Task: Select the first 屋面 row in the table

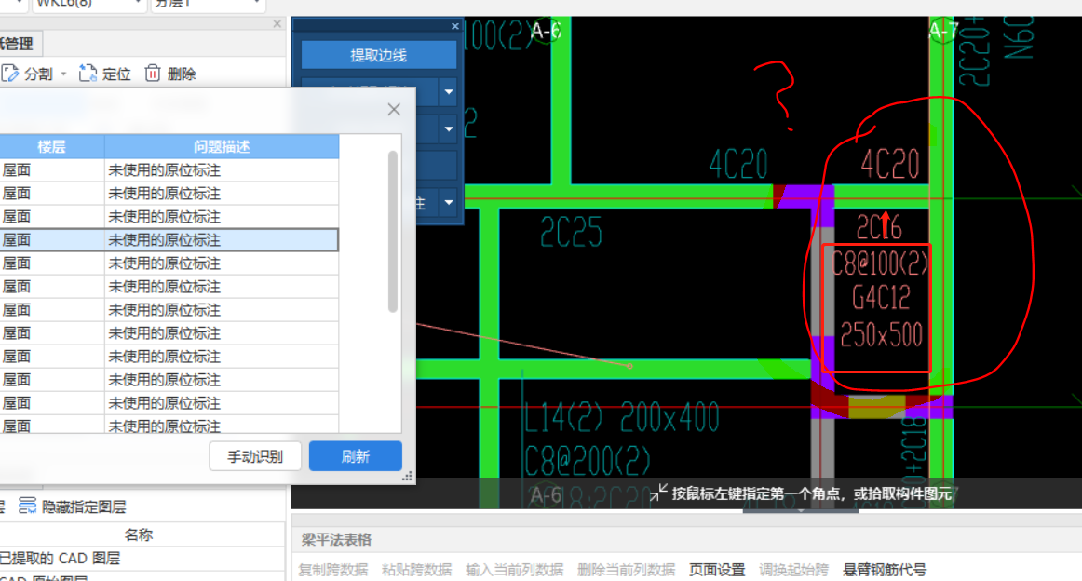Action: click(x=169, y=169)
